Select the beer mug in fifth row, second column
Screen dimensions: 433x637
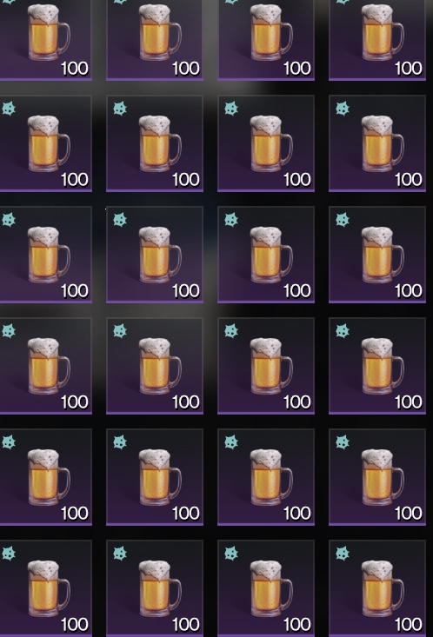tap(160, 477)
